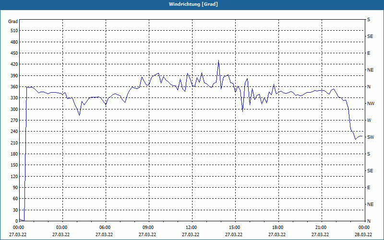Click the 480 value on the degree axis
The width and height of the screenshot is (384, 240).
tap(14, 42)
